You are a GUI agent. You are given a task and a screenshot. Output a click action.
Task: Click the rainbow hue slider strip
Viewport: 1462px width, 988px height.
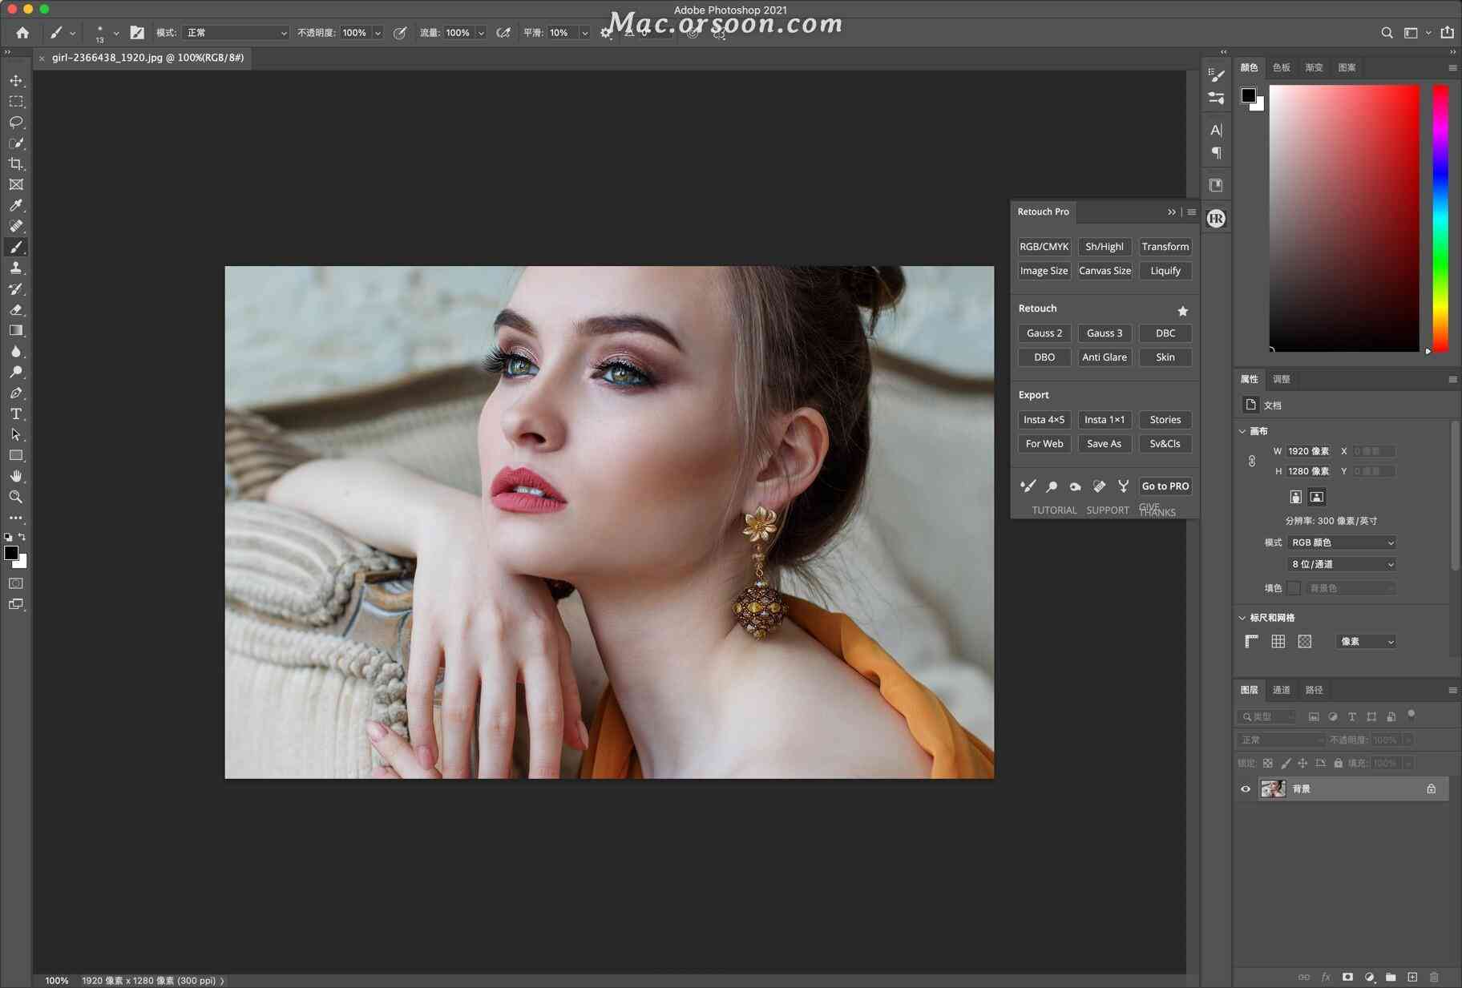(1440, 218)
